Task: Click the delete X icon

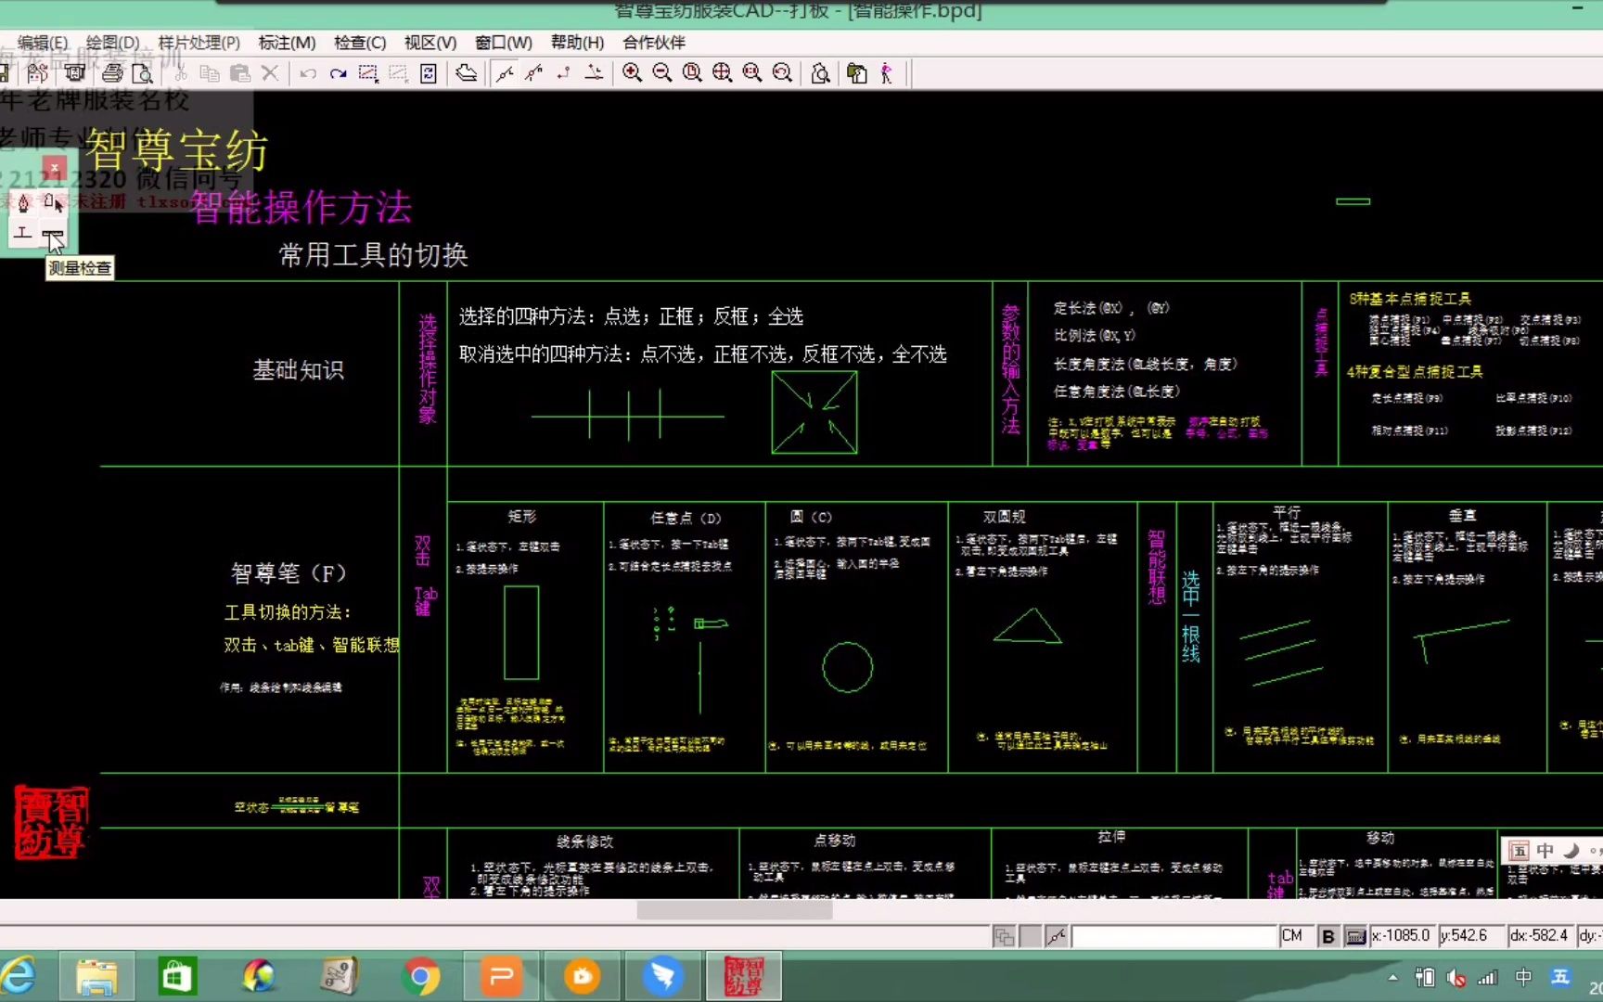Action: (x=270, y=73)
